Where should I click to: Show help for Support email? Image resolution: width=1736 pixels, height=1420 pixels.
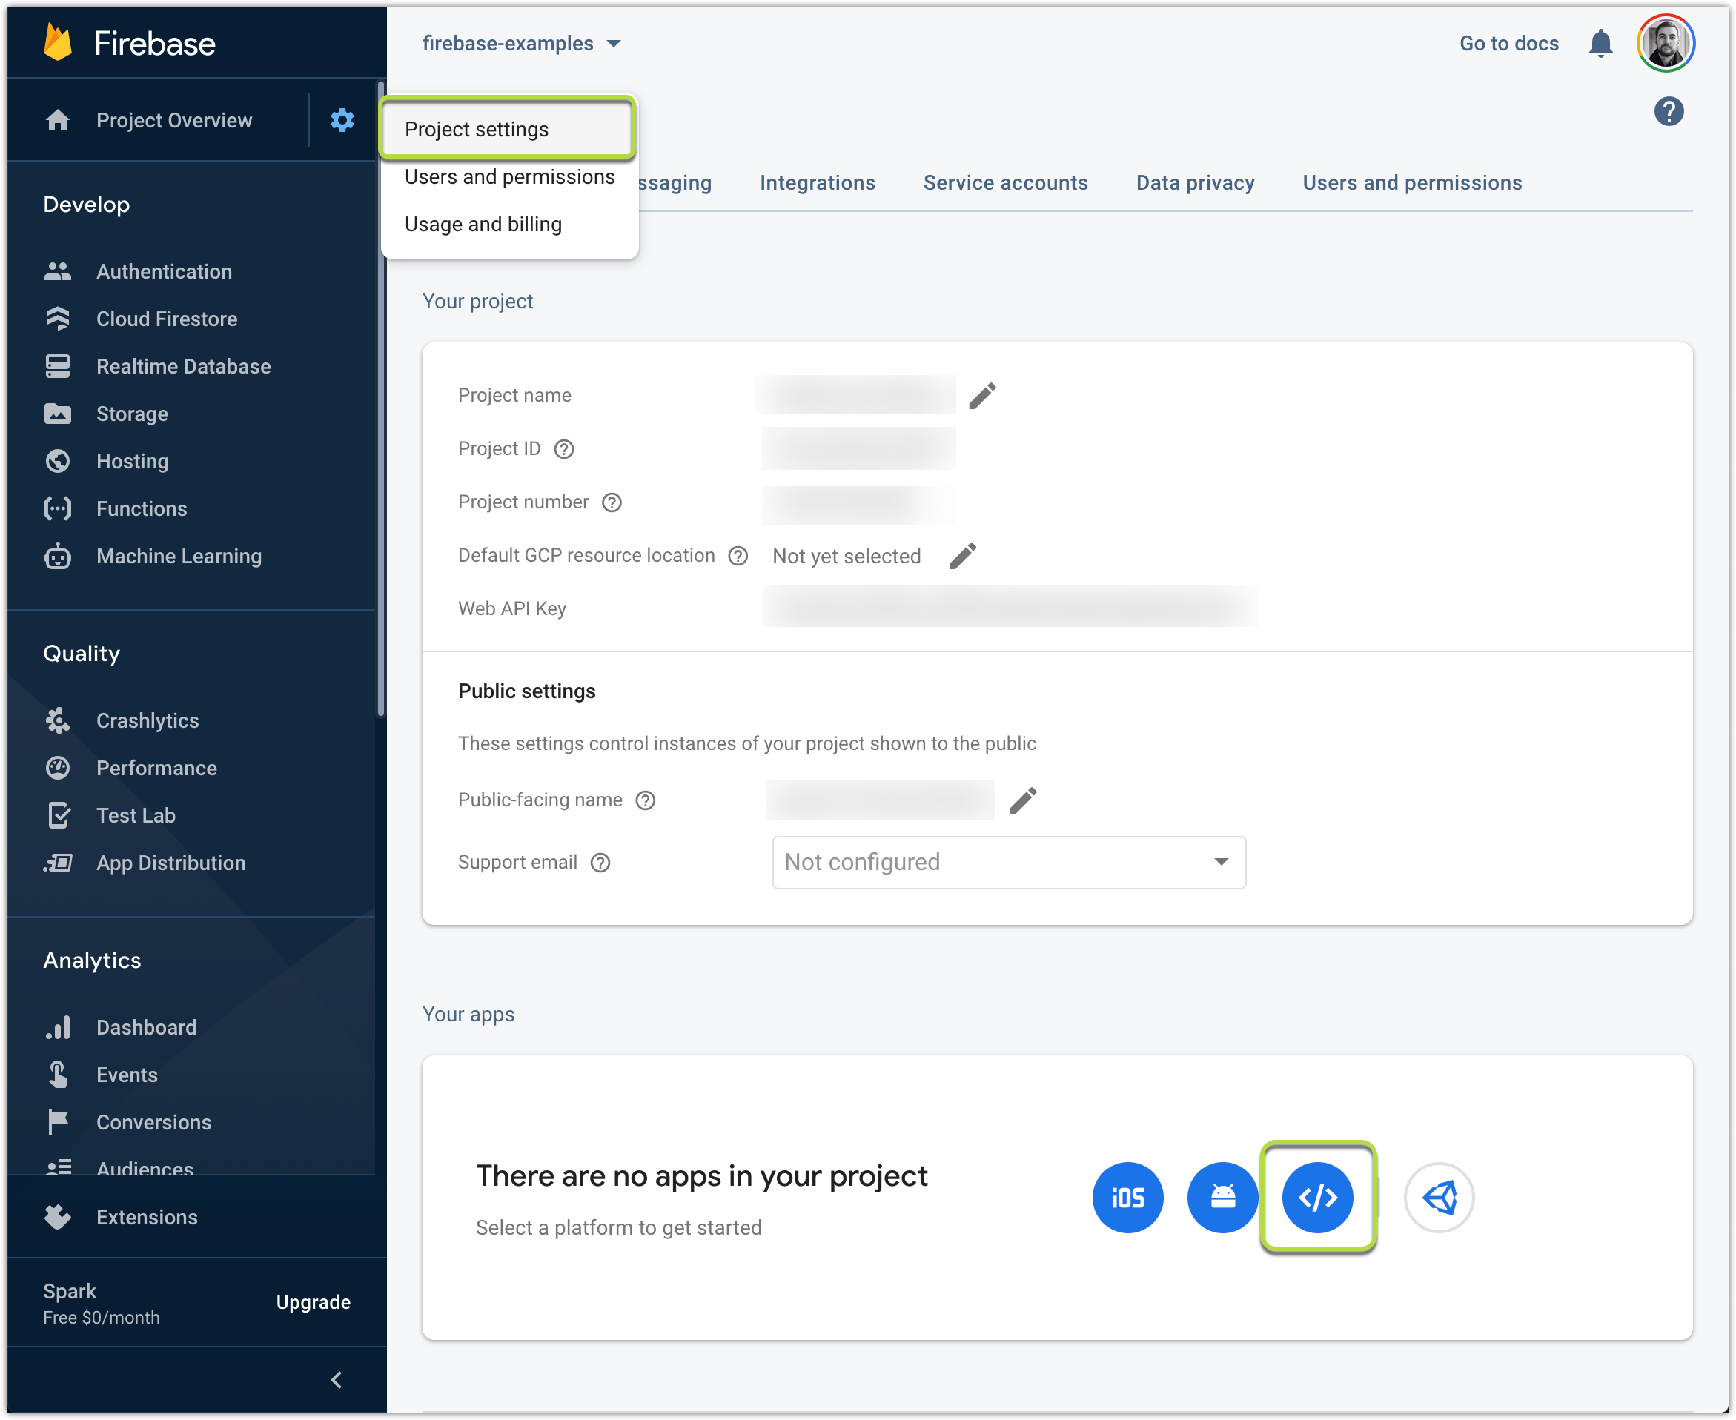[x=600, y=863]
